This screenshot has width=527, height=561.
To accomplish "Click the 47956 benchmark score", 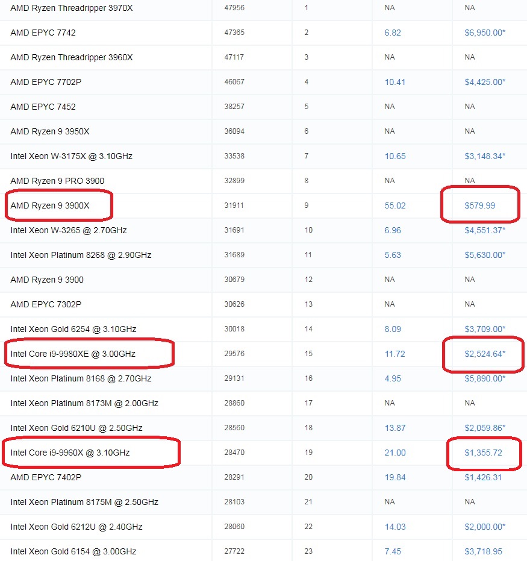I will tap(234, 7).
